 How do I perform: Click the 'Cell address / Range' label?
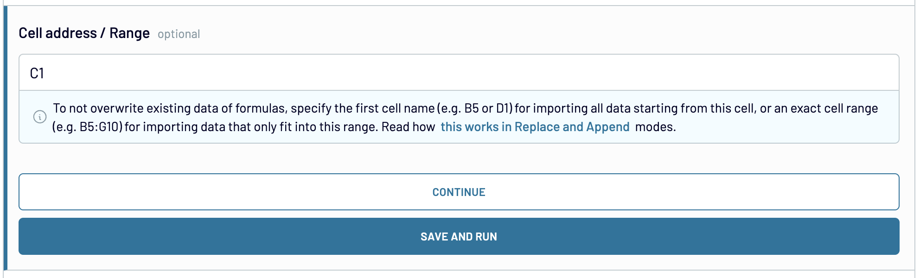(84, 33)
